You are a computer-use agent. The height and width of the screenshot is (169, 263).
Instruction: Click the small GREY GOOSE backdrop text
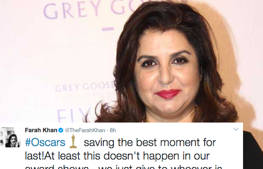85,87
